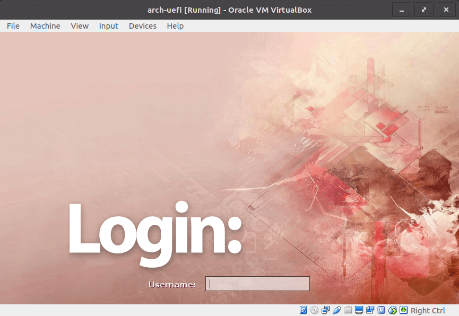Click the display monitor status icon
Screen dimensions: 459x316
click(x=359, y=310)
